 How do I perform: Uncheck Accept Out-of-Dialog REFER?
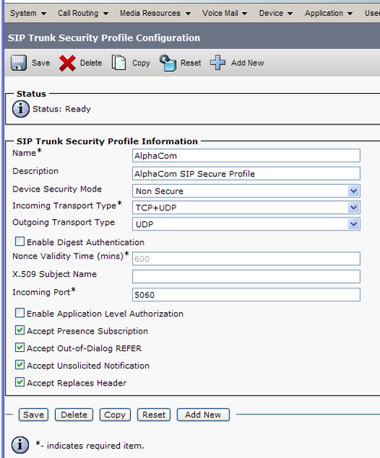point(20,347)
